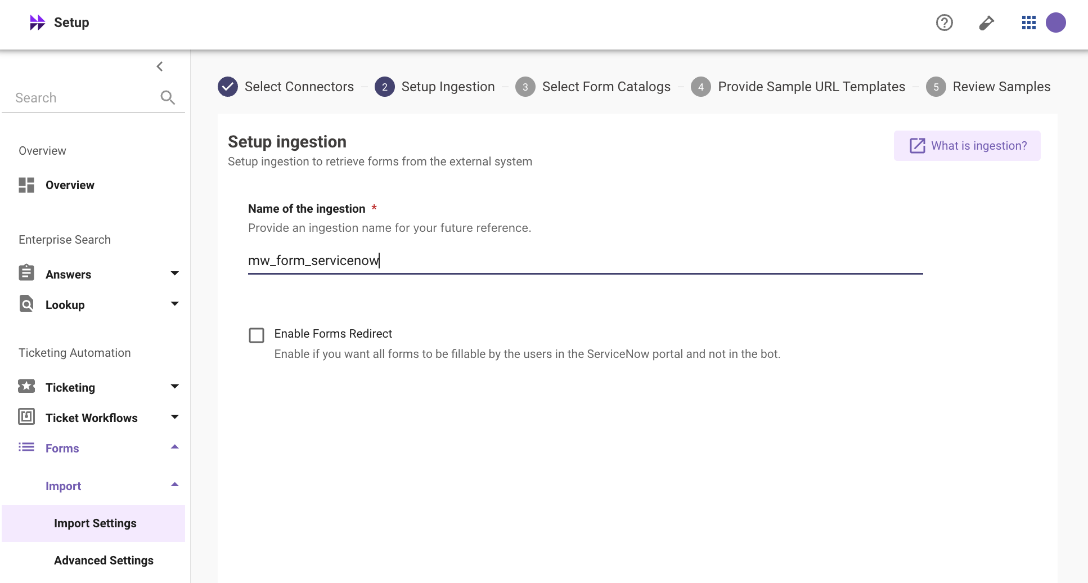Click the pencil edit icon
Screen dimensions: 1088x583
click(x=986, y=23)
